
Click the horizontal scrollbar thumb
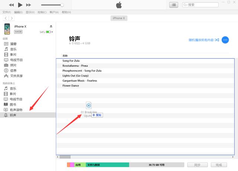pyautogui.click(x=65, y=157)
